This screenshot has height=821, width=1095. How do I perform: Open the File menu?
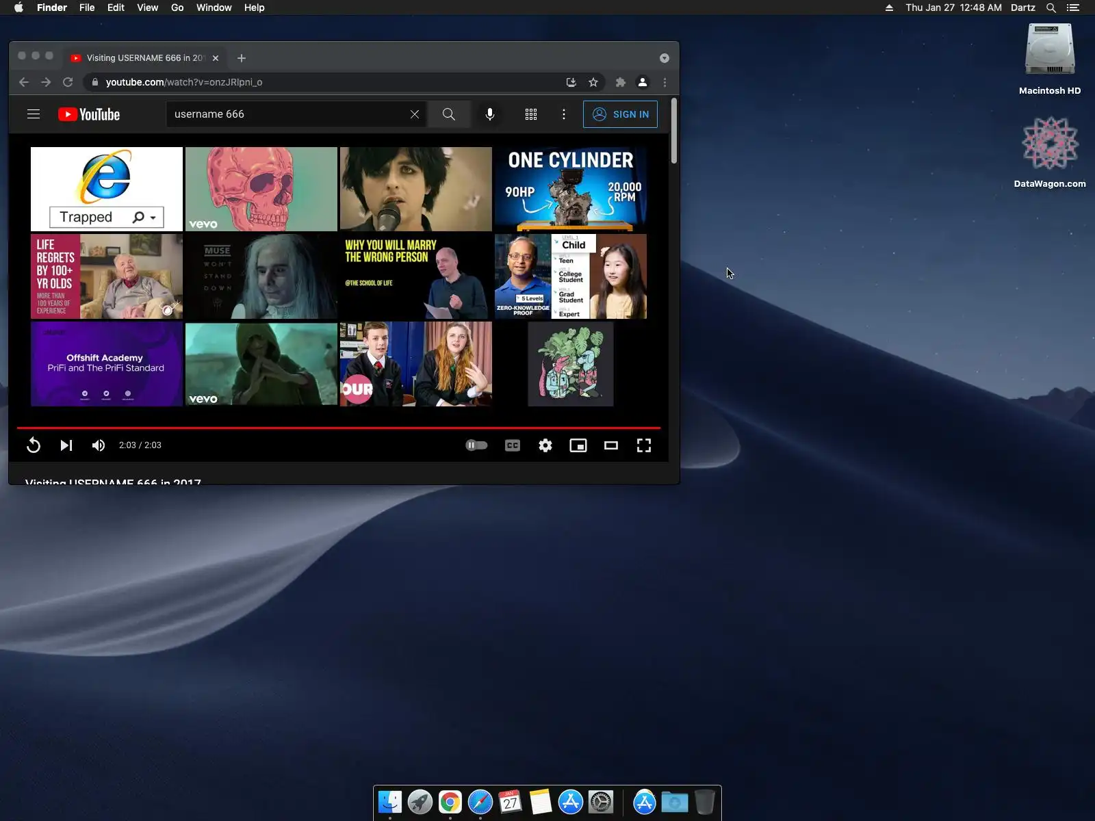[x=87, y=8]
